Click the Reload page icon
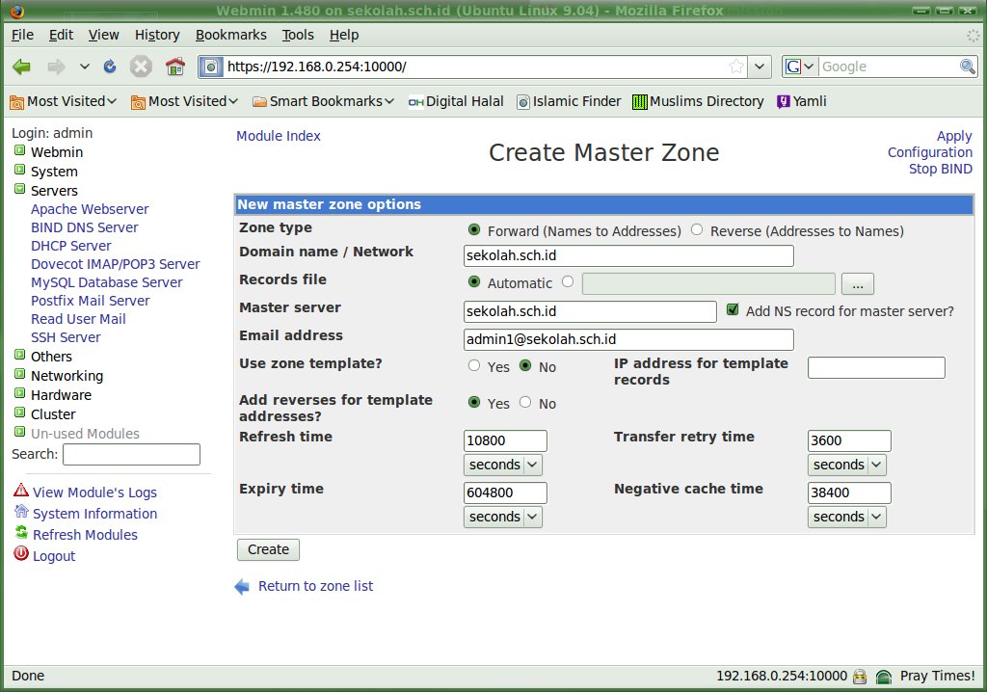The height and width of the screenshot is (692, 987). pyautogui.click(x=110, y=67)
